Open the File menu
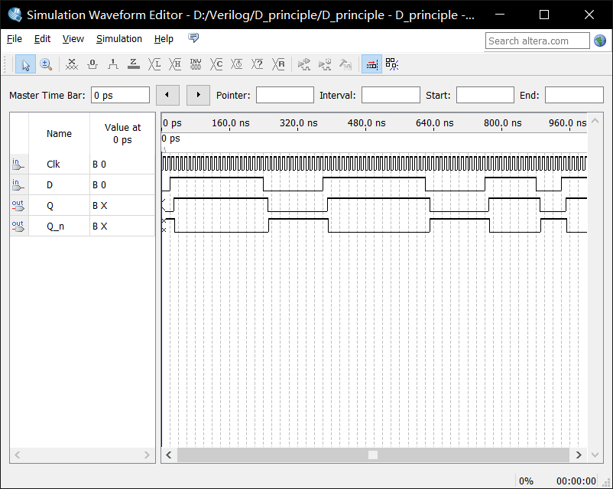 point(15,39)
